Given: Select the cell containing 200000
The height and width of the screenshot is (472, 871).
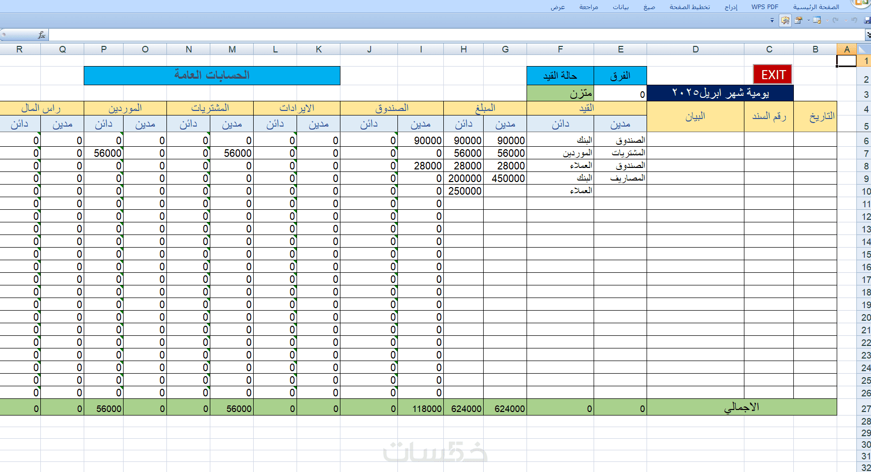Looking at the screenshot, I should point(463,179).
